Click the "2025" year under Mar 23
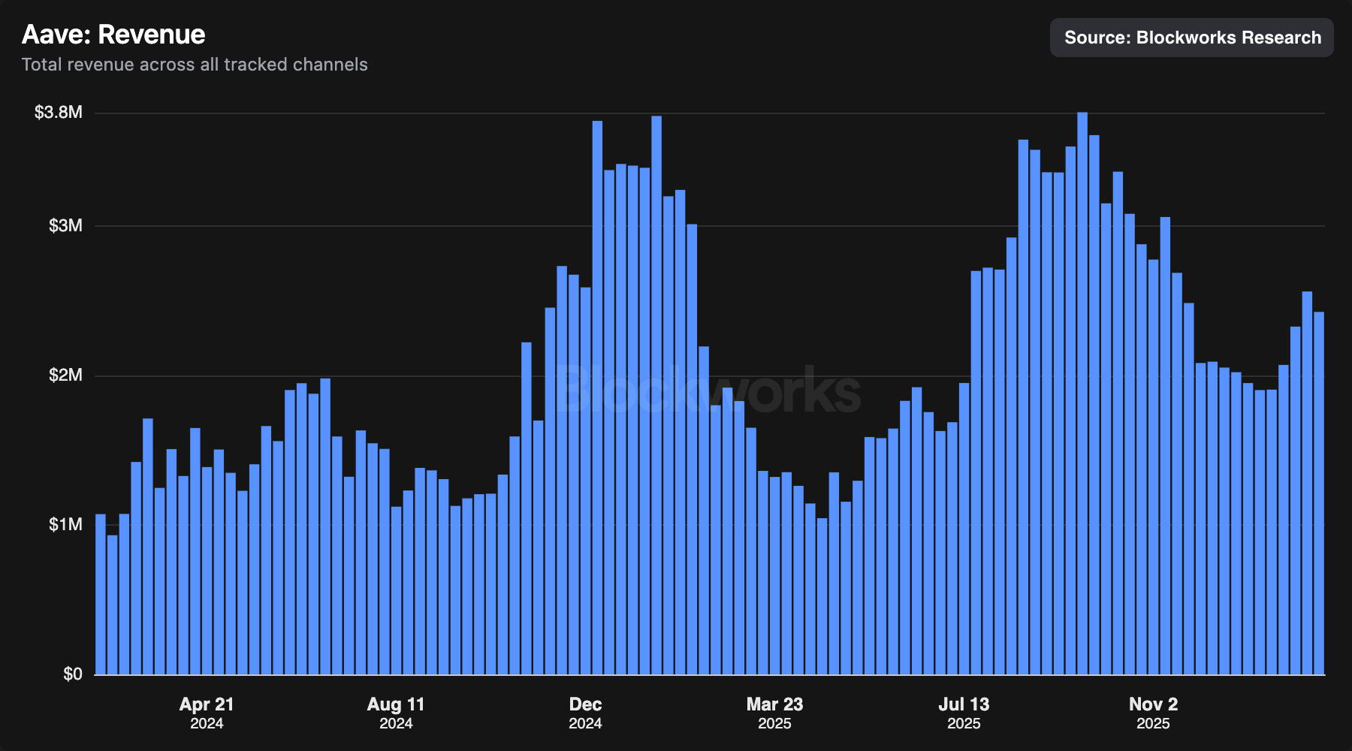The image size is (1352, 751). click(x=774, y=724)
